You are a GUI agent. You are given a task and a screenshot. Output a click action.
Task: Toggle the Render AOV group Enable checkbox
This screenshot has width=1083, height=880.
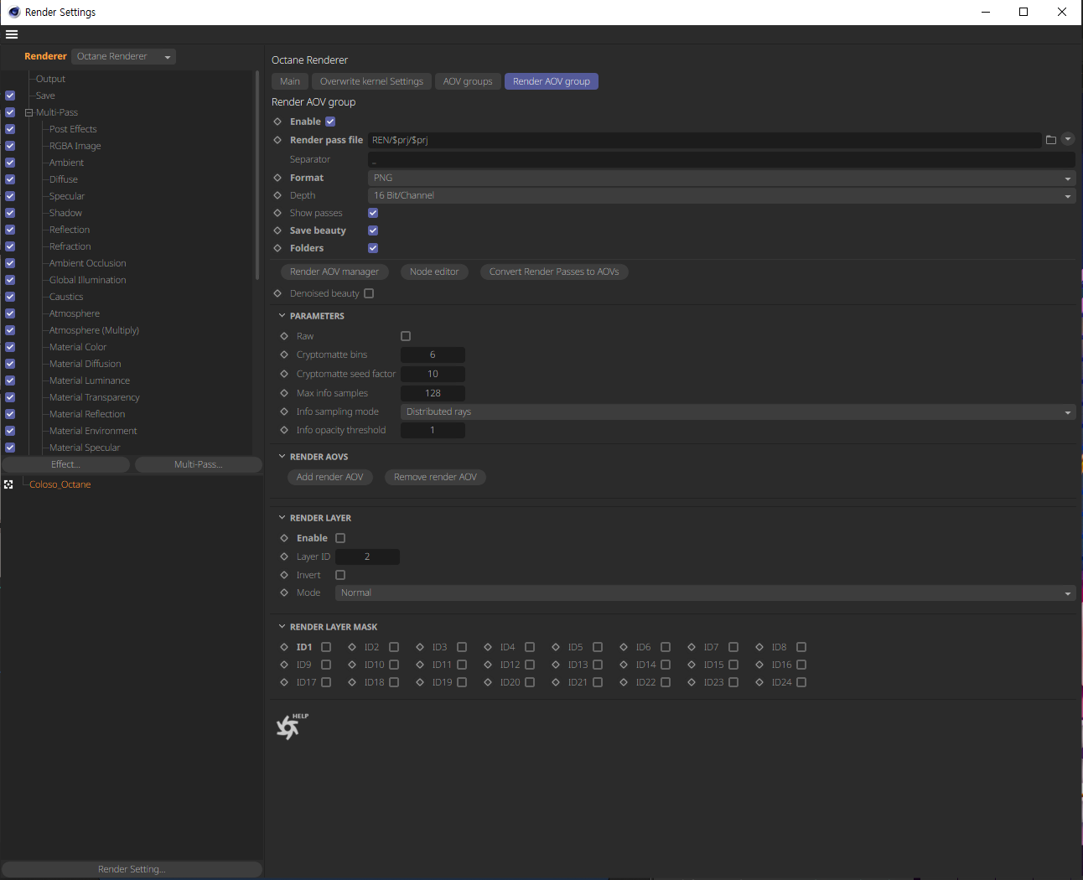pos(330,122)
